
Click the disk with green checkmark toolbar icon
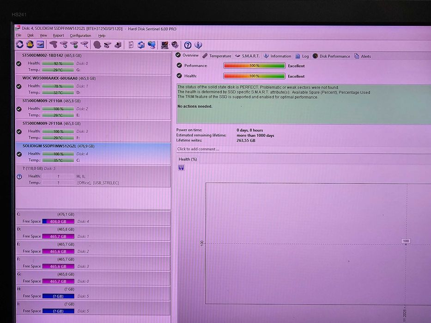(74, 44)
